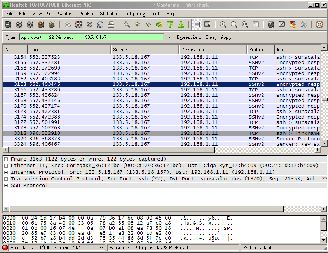Open the Statistics menu
Viewport: 328px width, 253px height.
click(110, 14)
